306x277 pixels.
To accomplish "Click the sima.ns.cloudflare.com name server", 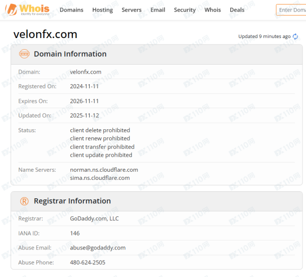I will (100, 178).
